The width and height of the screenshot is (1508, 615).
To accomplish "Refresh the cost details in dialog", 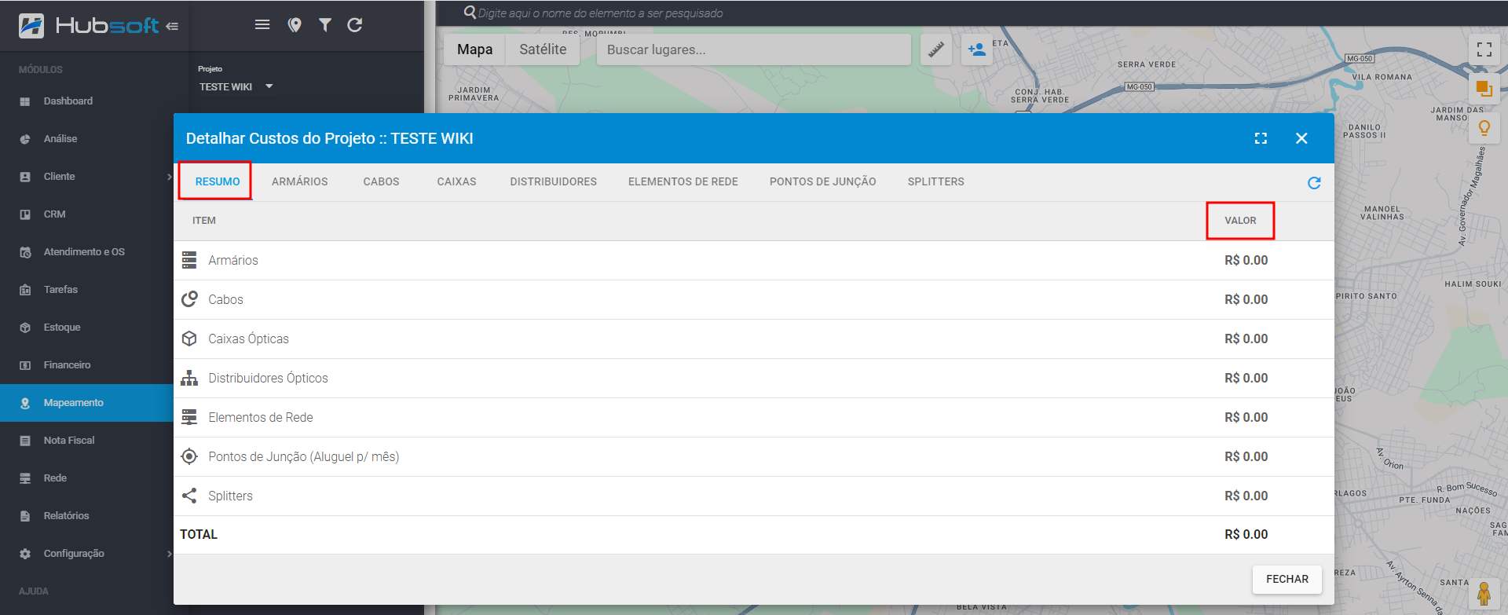I will click(1314, 183).
